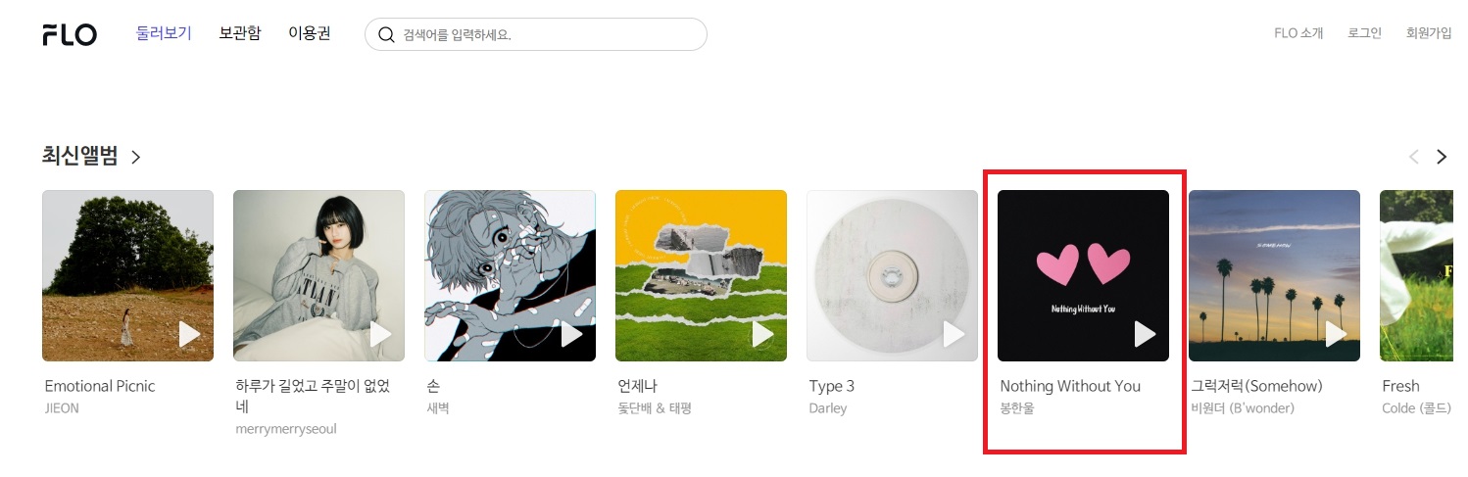Click the FLO logo
Viewport: 1468px width, 477px height.
click(70, 34)
